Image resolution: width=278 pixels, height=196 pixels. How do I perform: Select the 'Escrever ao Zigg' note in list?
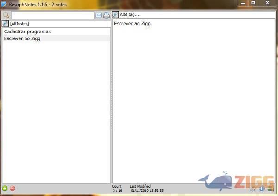point(22,38)
